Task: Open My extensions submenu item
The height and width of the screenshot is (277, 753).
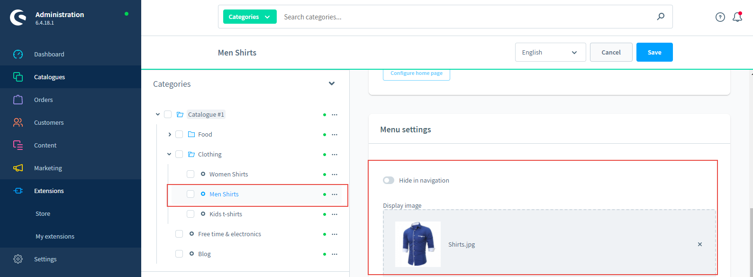Action: 55,236
